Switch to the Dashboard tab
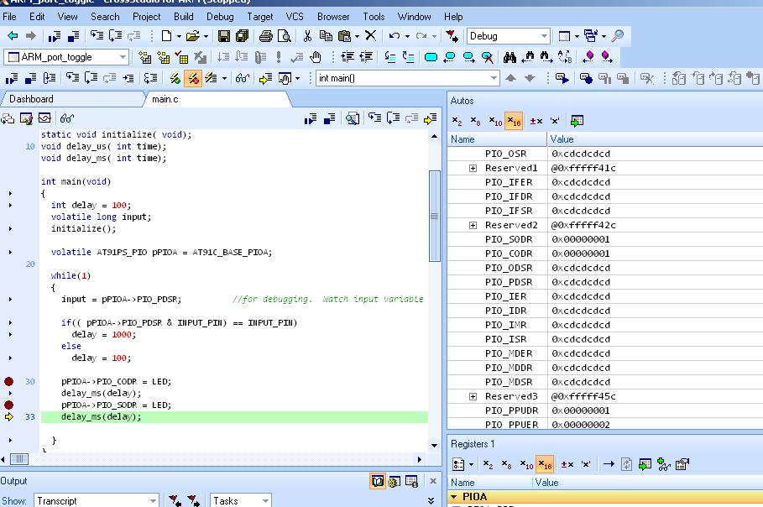The height and width of the screenshot is (507, 763). coord(31,99)
